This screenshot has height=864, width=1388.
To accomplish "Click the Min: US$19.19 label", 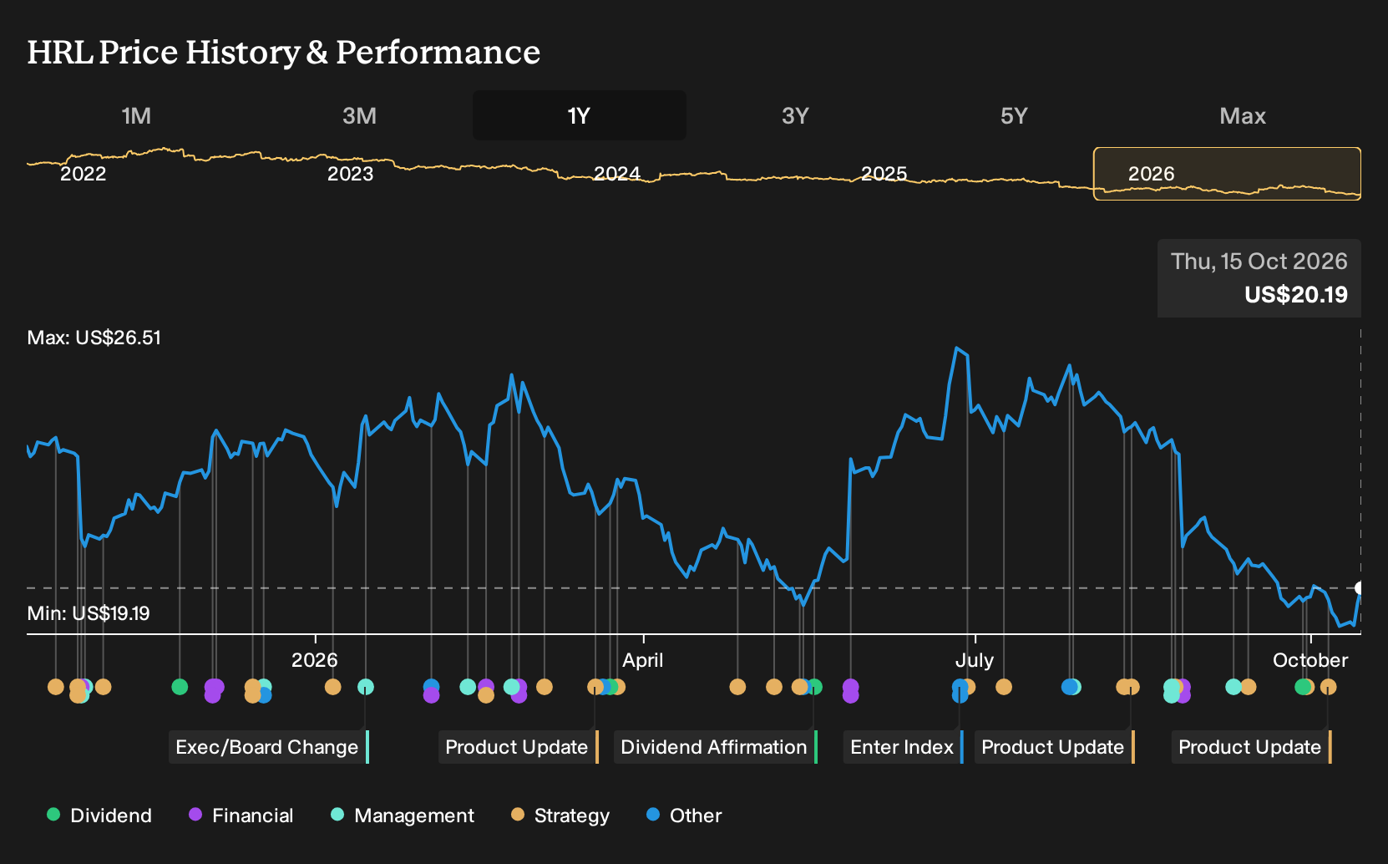I will [x=89, y=613].
